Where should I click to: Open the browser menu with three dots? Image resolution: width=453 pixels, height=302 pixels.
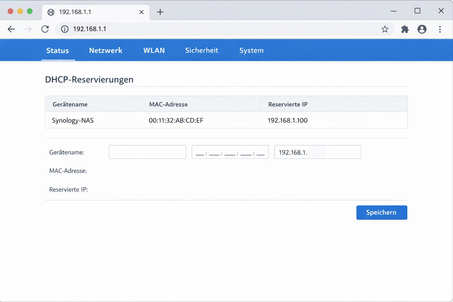[x=440, y=29]
